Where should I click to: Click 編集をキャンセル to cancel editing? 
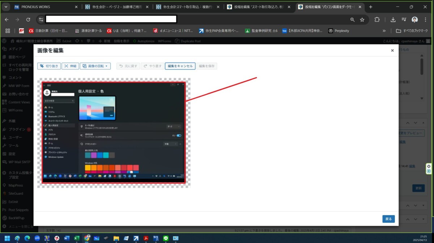(180, 66)
